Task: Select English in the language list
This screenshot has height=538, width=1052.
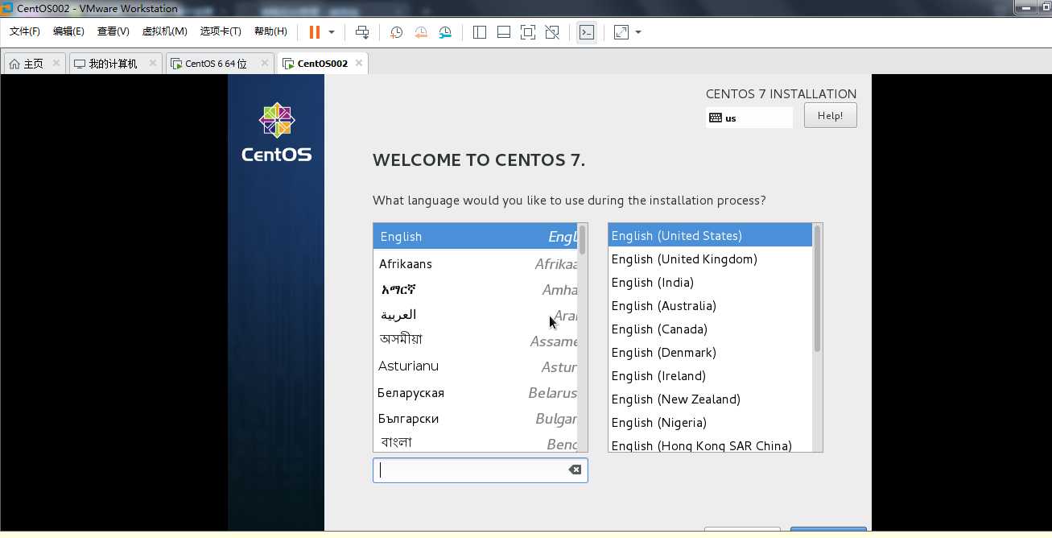Action: 475,236
